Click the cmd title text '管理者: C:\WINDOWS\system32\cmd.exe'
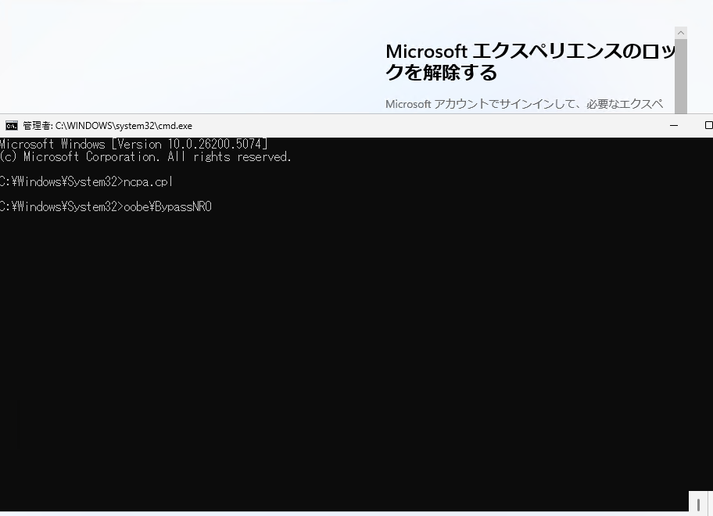 coord(108,126)
